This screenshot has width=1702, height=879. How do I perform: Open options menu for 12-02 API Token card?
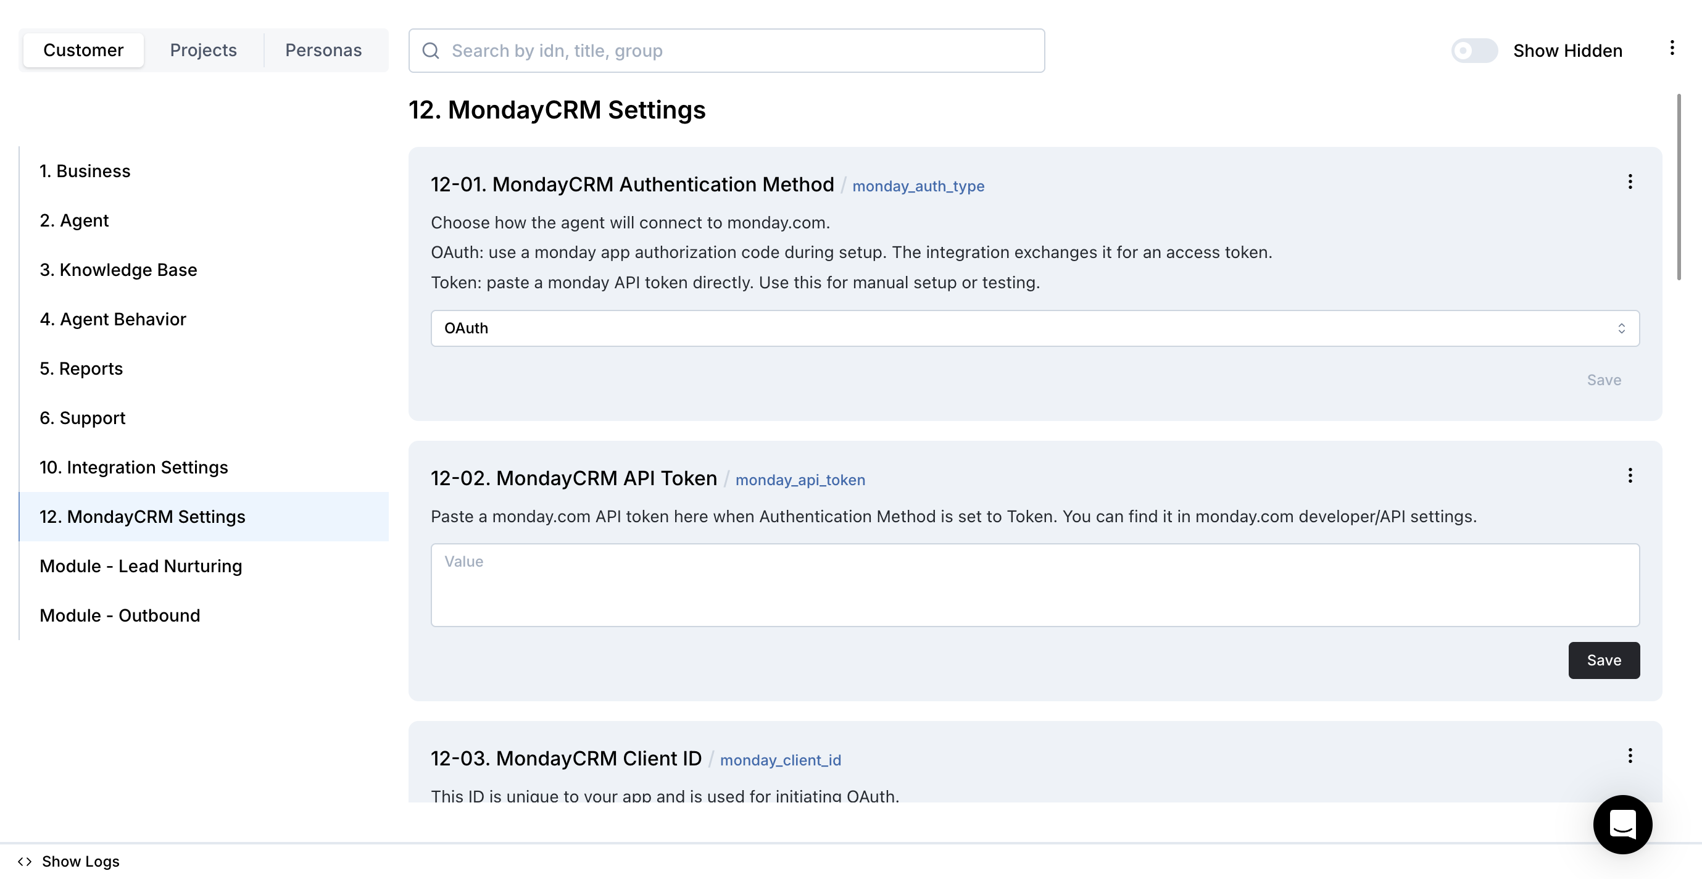1630,476
